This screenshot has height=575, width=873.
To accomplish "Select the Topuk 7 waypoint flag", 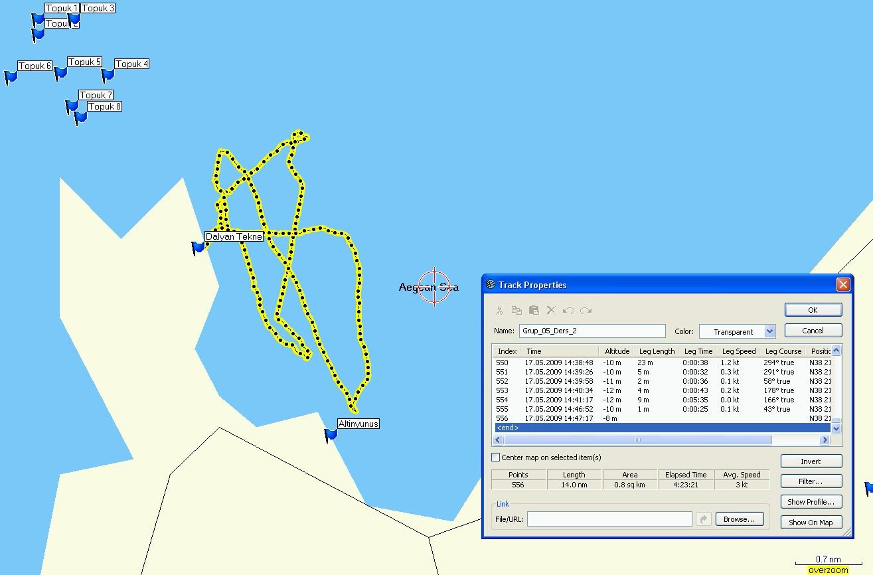I will coord(72,107).
